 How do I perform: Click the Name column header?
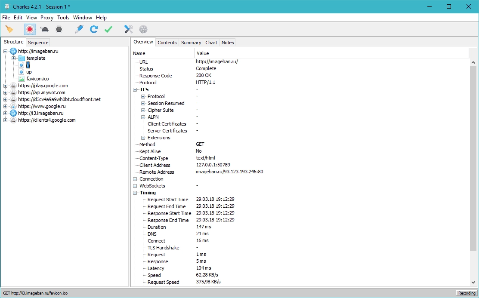163,53
